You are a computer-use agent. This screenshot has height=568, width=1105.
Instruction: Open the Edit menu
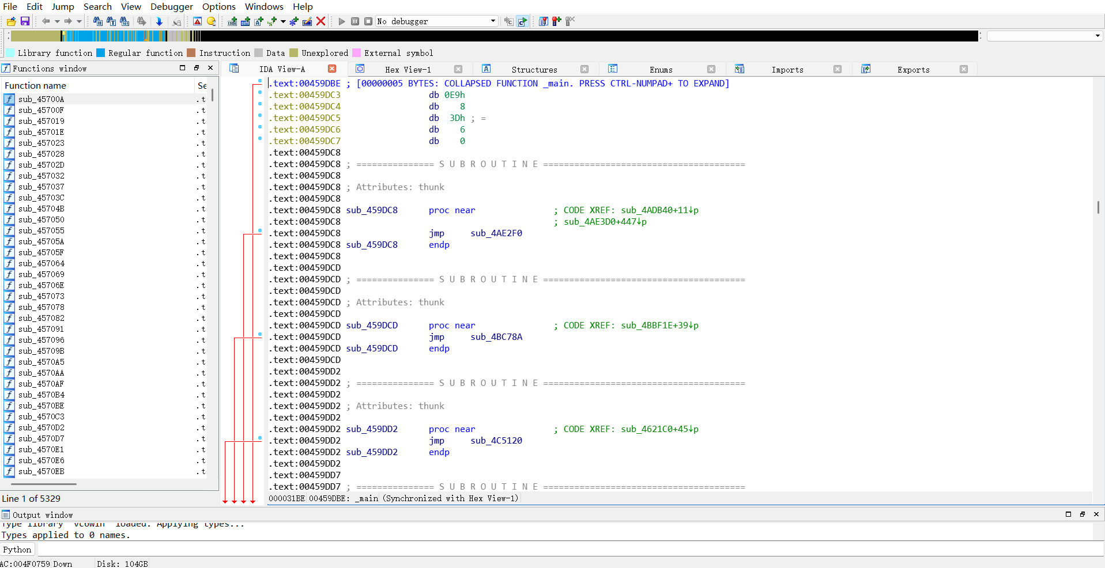[x=35, y=6]
